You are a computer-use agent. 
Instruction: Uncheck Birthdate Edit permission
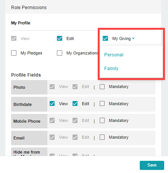75,104
